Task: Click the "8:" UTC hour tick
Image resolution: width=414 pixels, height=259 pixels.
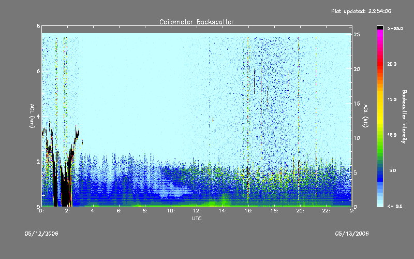Action: click(x=145, y=211)
